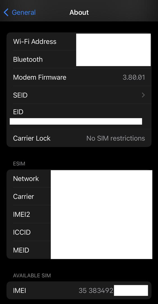
Task: Select the SEID row
Action: tap(79, 95)
